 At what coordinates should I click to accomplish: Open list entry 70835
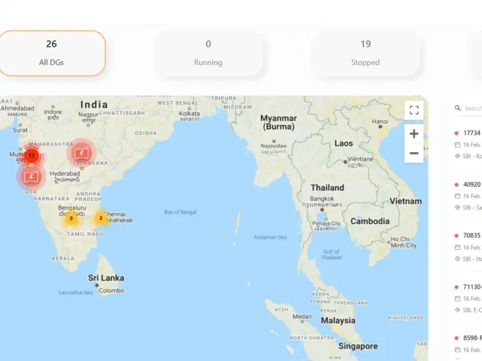click(472, 235)
